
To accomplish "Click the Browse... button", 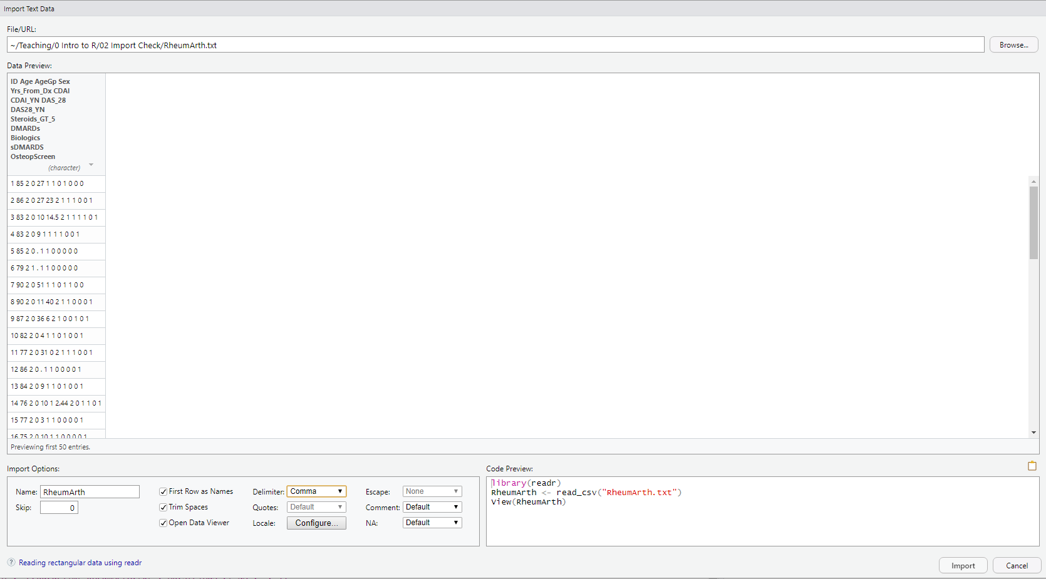I will pyautogui.click(x=1013, y=45).
